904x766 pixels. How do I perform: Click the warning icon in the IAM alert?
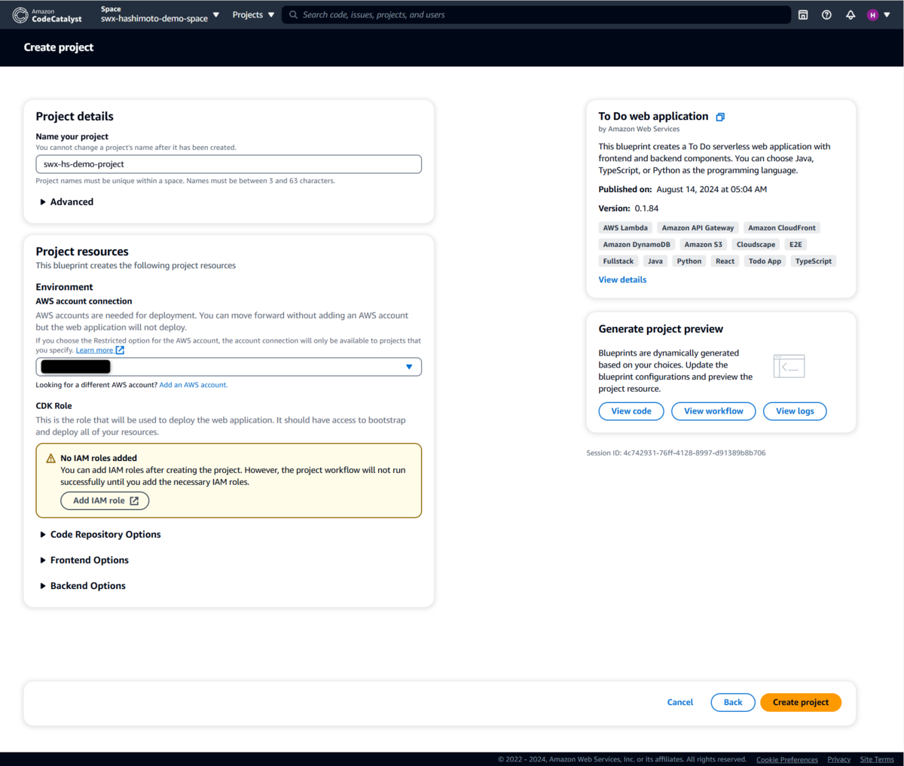tap(50, 458)
